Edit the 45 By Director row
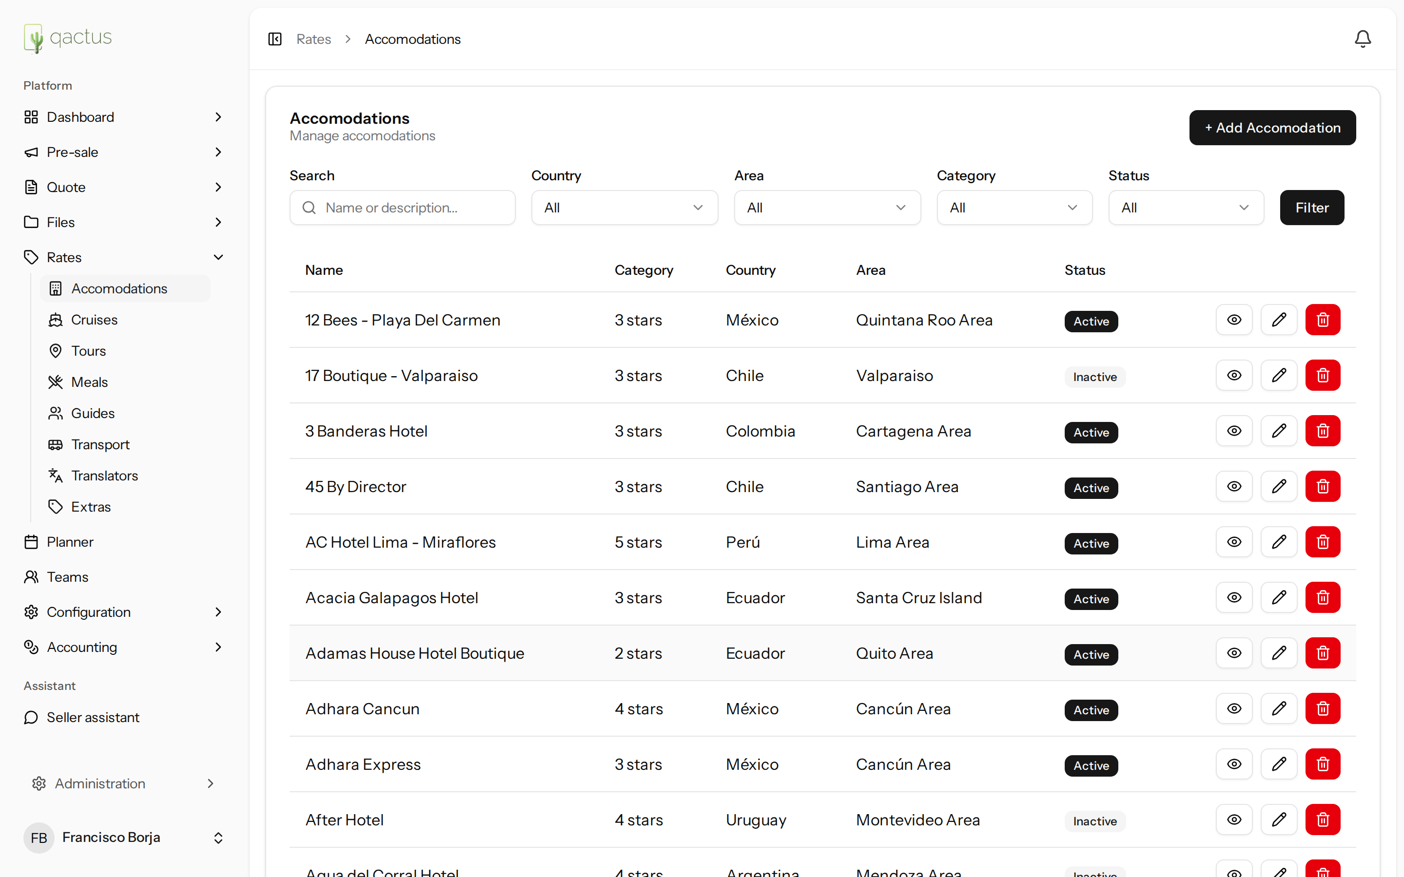This screenshot has height=877, width=1404. coord(1279,486)
